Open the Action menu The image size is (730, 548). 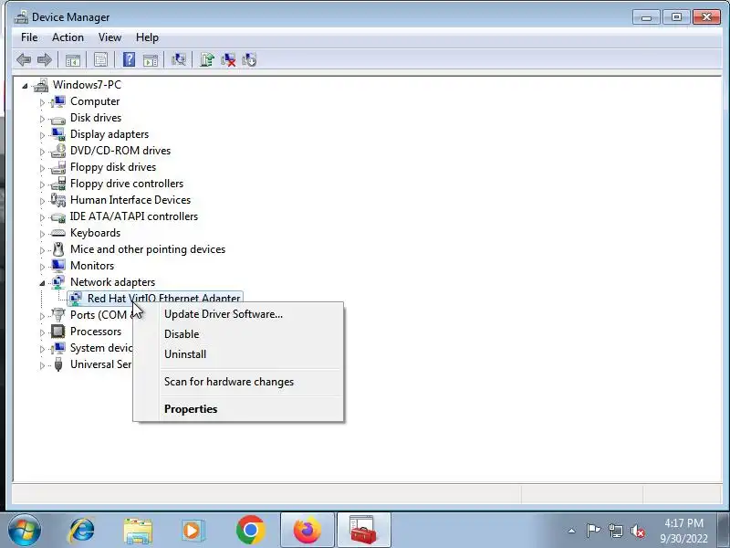(x=68, y=37)
